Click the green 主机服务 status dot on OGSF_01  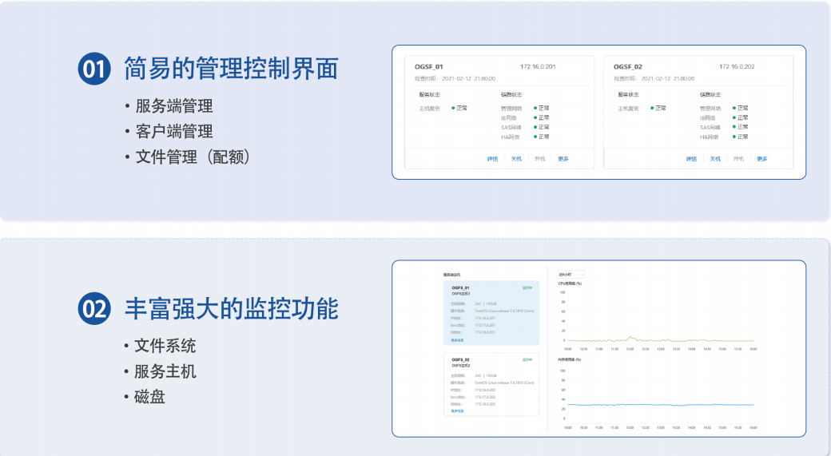pos(453,108)
